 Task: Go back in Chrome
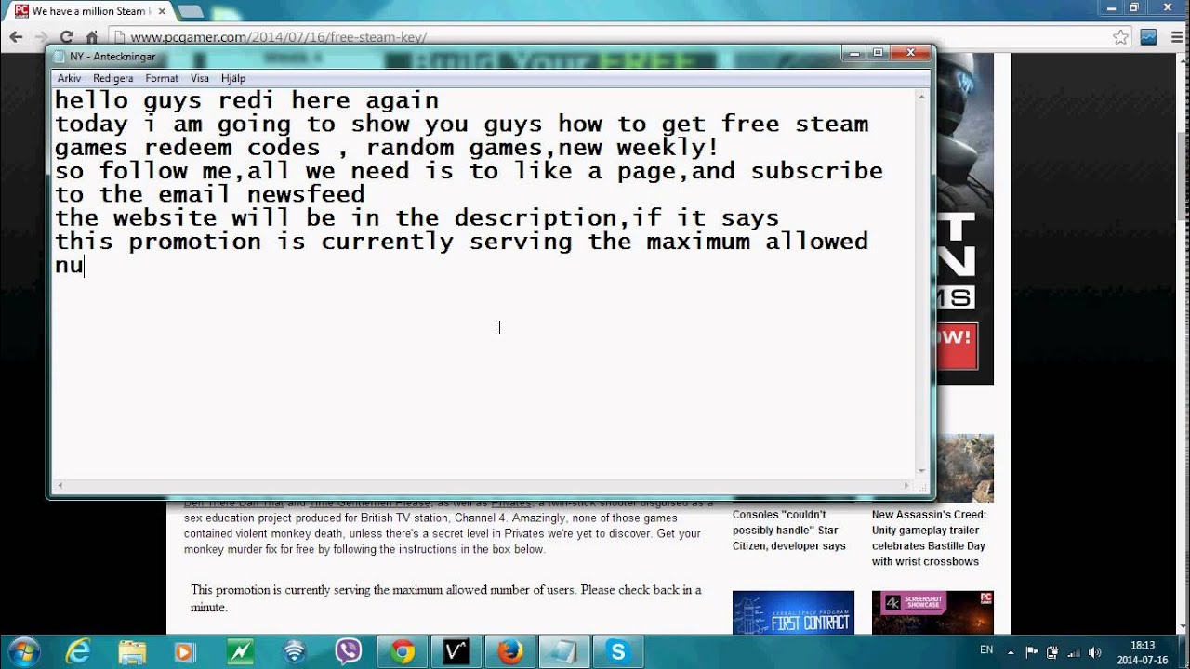16,37
